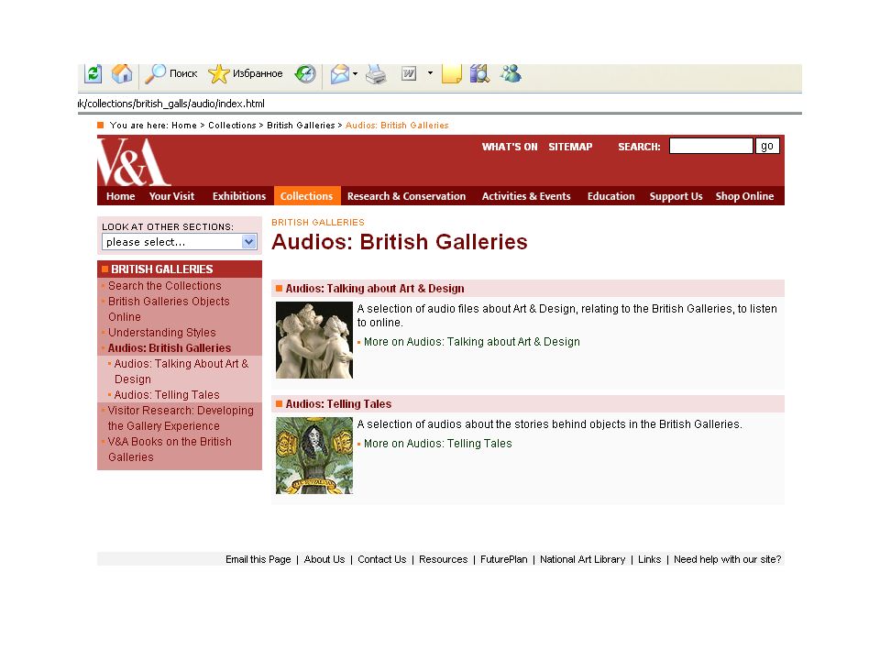This screenshot has height=660, width=880.
Task: Open the 'please select...' sections dropdown
Action: pos(180,242)
